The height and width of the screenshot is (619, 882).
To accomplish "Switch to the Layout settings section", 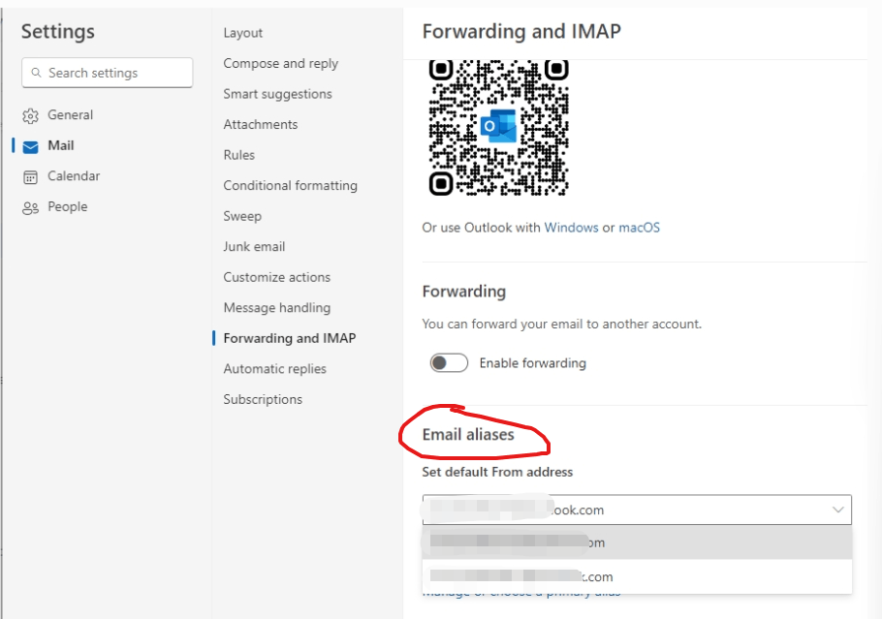I will (242, 32).
